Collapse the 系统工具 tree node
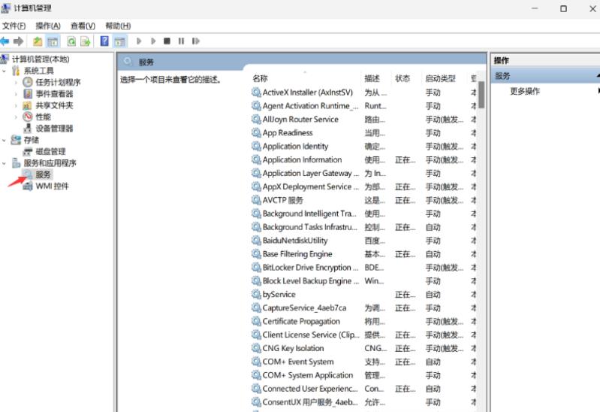600x412 pixels. [x=5, y=71]
